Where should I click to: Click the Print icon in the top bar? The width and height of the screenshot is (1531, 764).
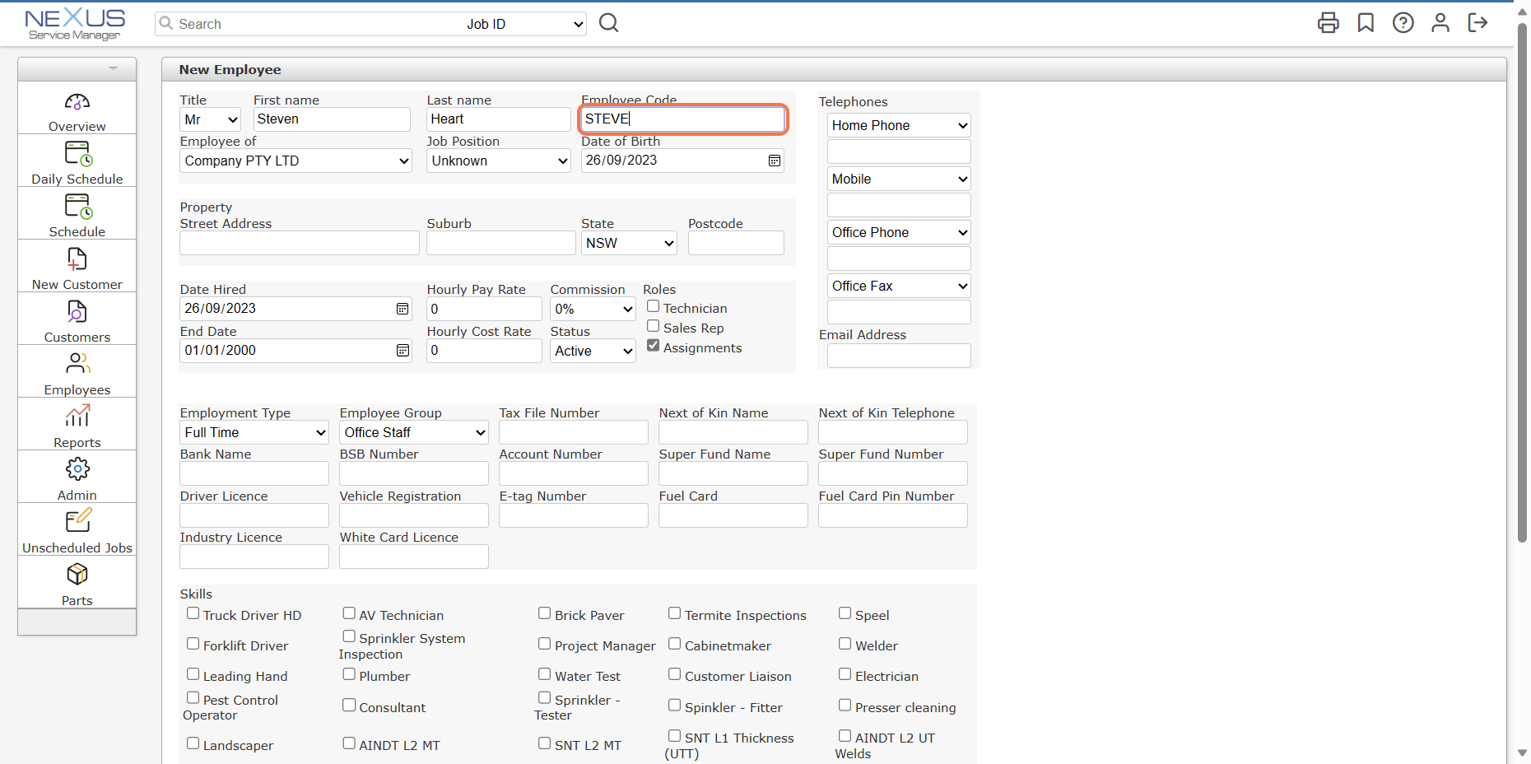[1328, 23]
